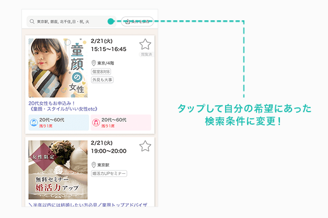Open the 20代女性もお申込み event title link

tap(63, 106)
